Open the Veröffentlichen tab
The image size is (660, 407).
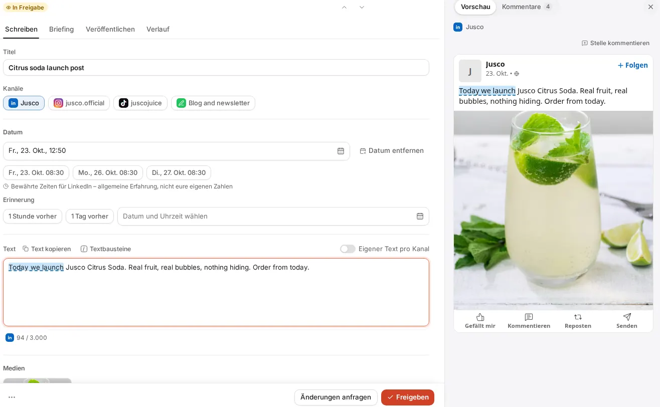click(110, 29)
